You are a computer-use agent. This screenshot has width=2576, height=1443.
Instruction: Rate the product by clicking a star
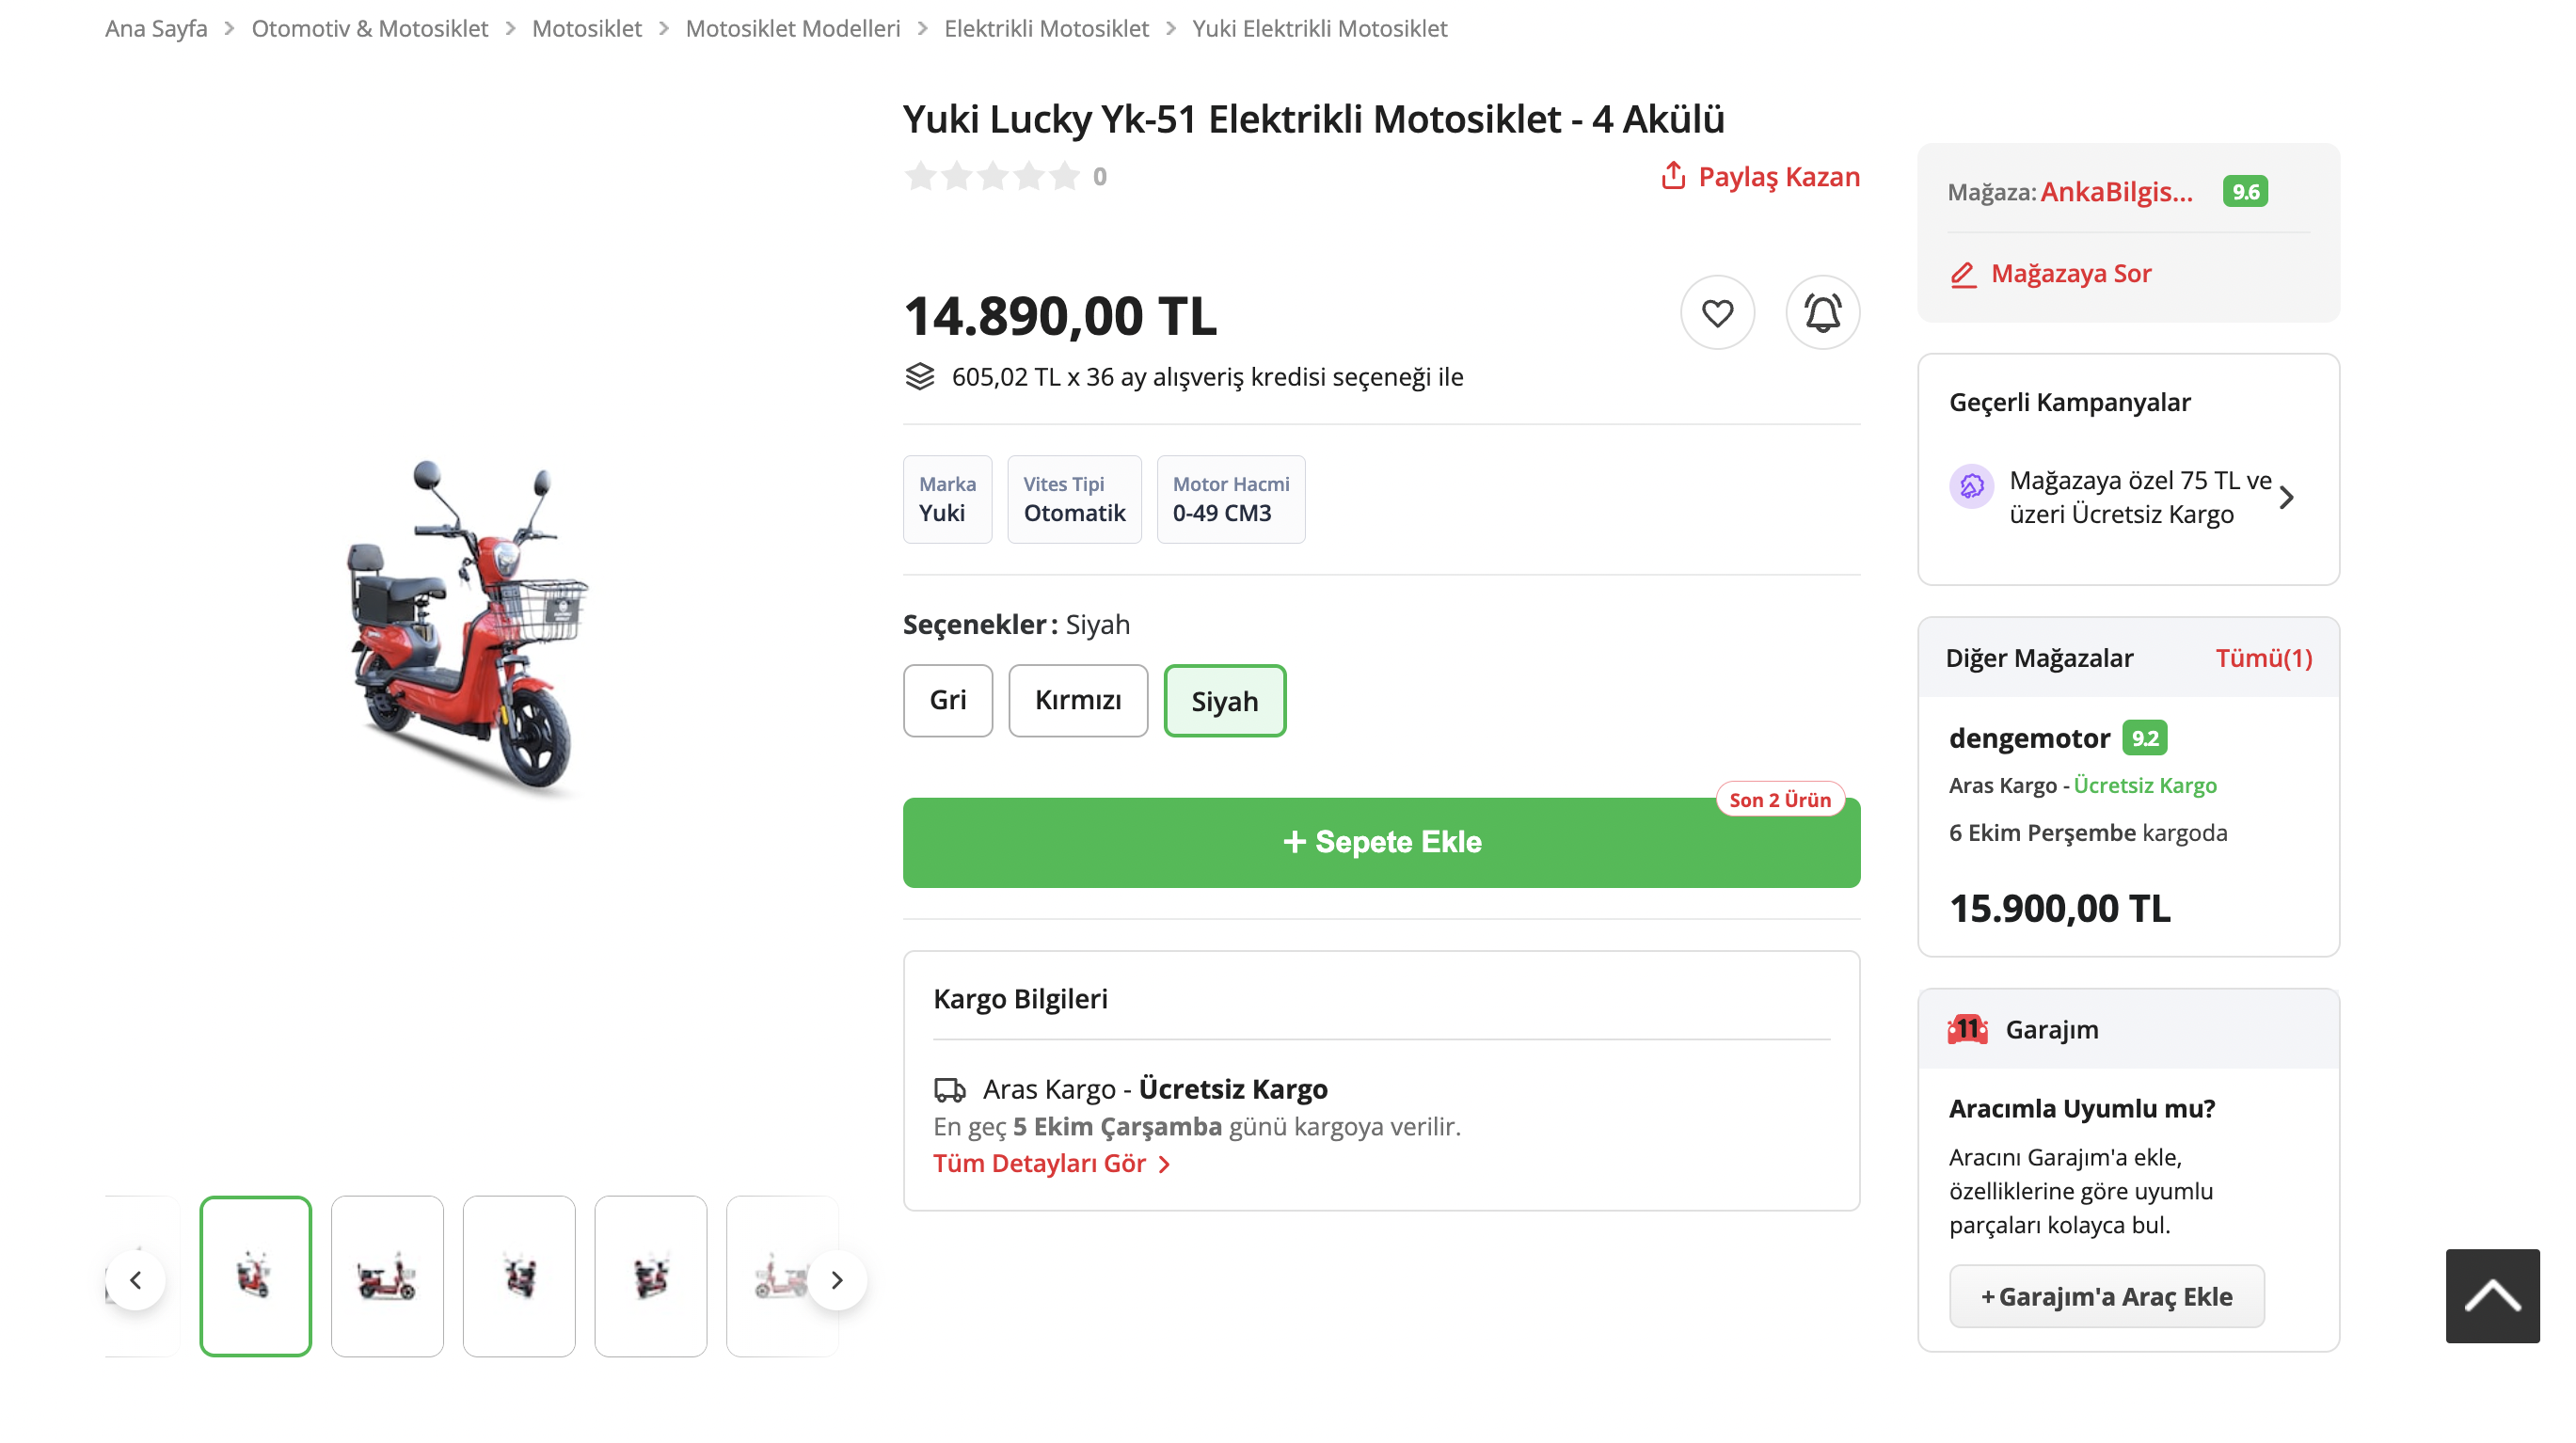click(993, 176)
